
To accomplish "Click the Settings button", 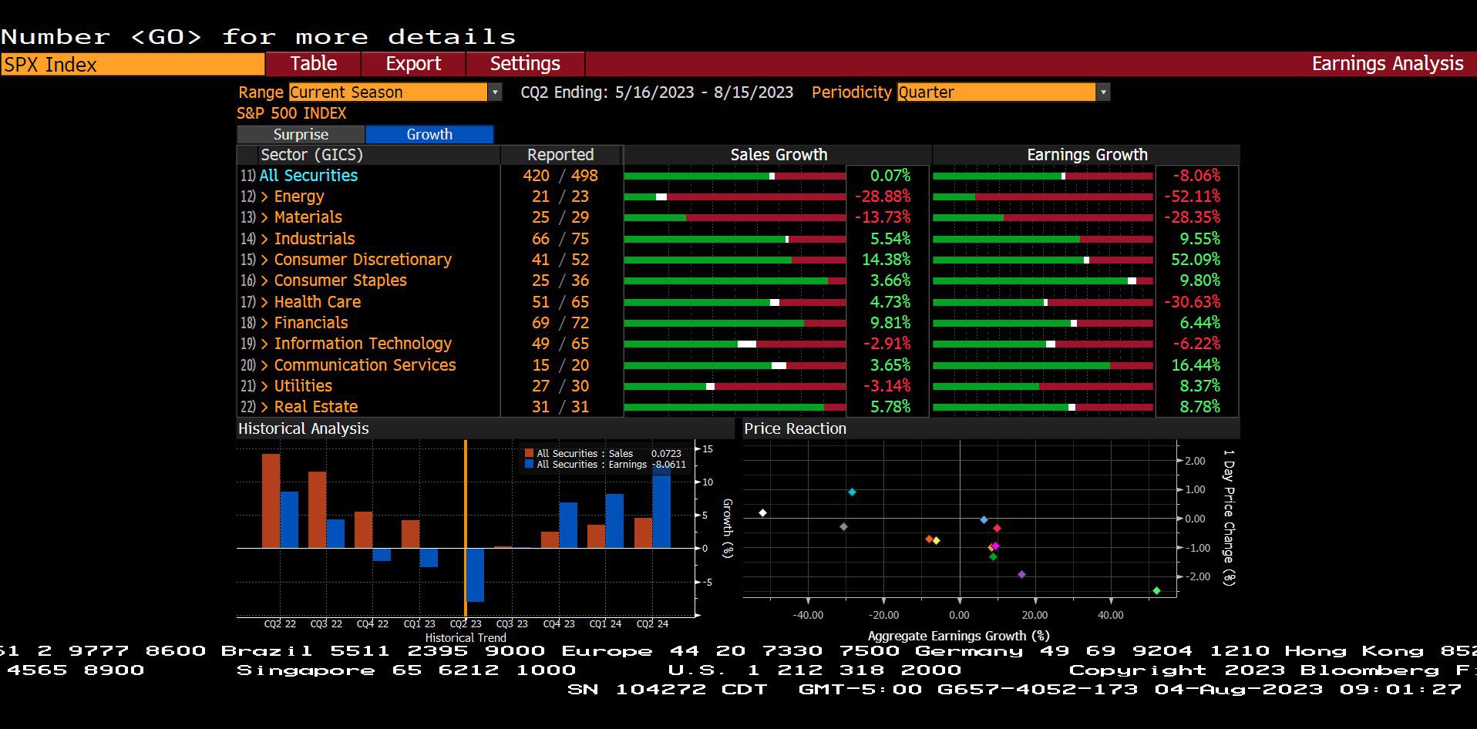I will click(x=525, y=64).
